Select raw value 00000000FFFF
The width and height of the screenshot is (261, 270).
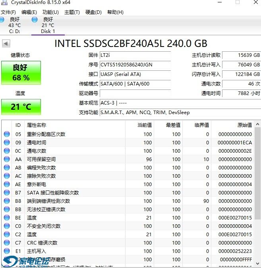click(x=236, y=260)
